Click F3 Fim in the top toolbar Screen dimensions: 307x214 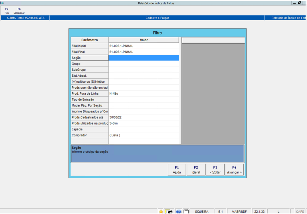(7, 11)
